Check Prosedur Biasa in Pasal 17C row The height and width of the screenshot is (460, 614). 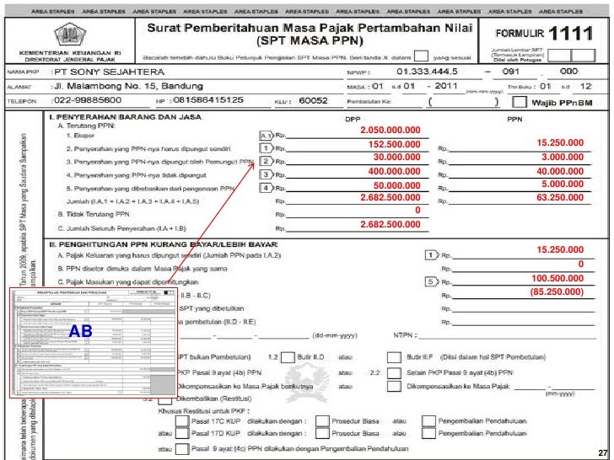322,421
